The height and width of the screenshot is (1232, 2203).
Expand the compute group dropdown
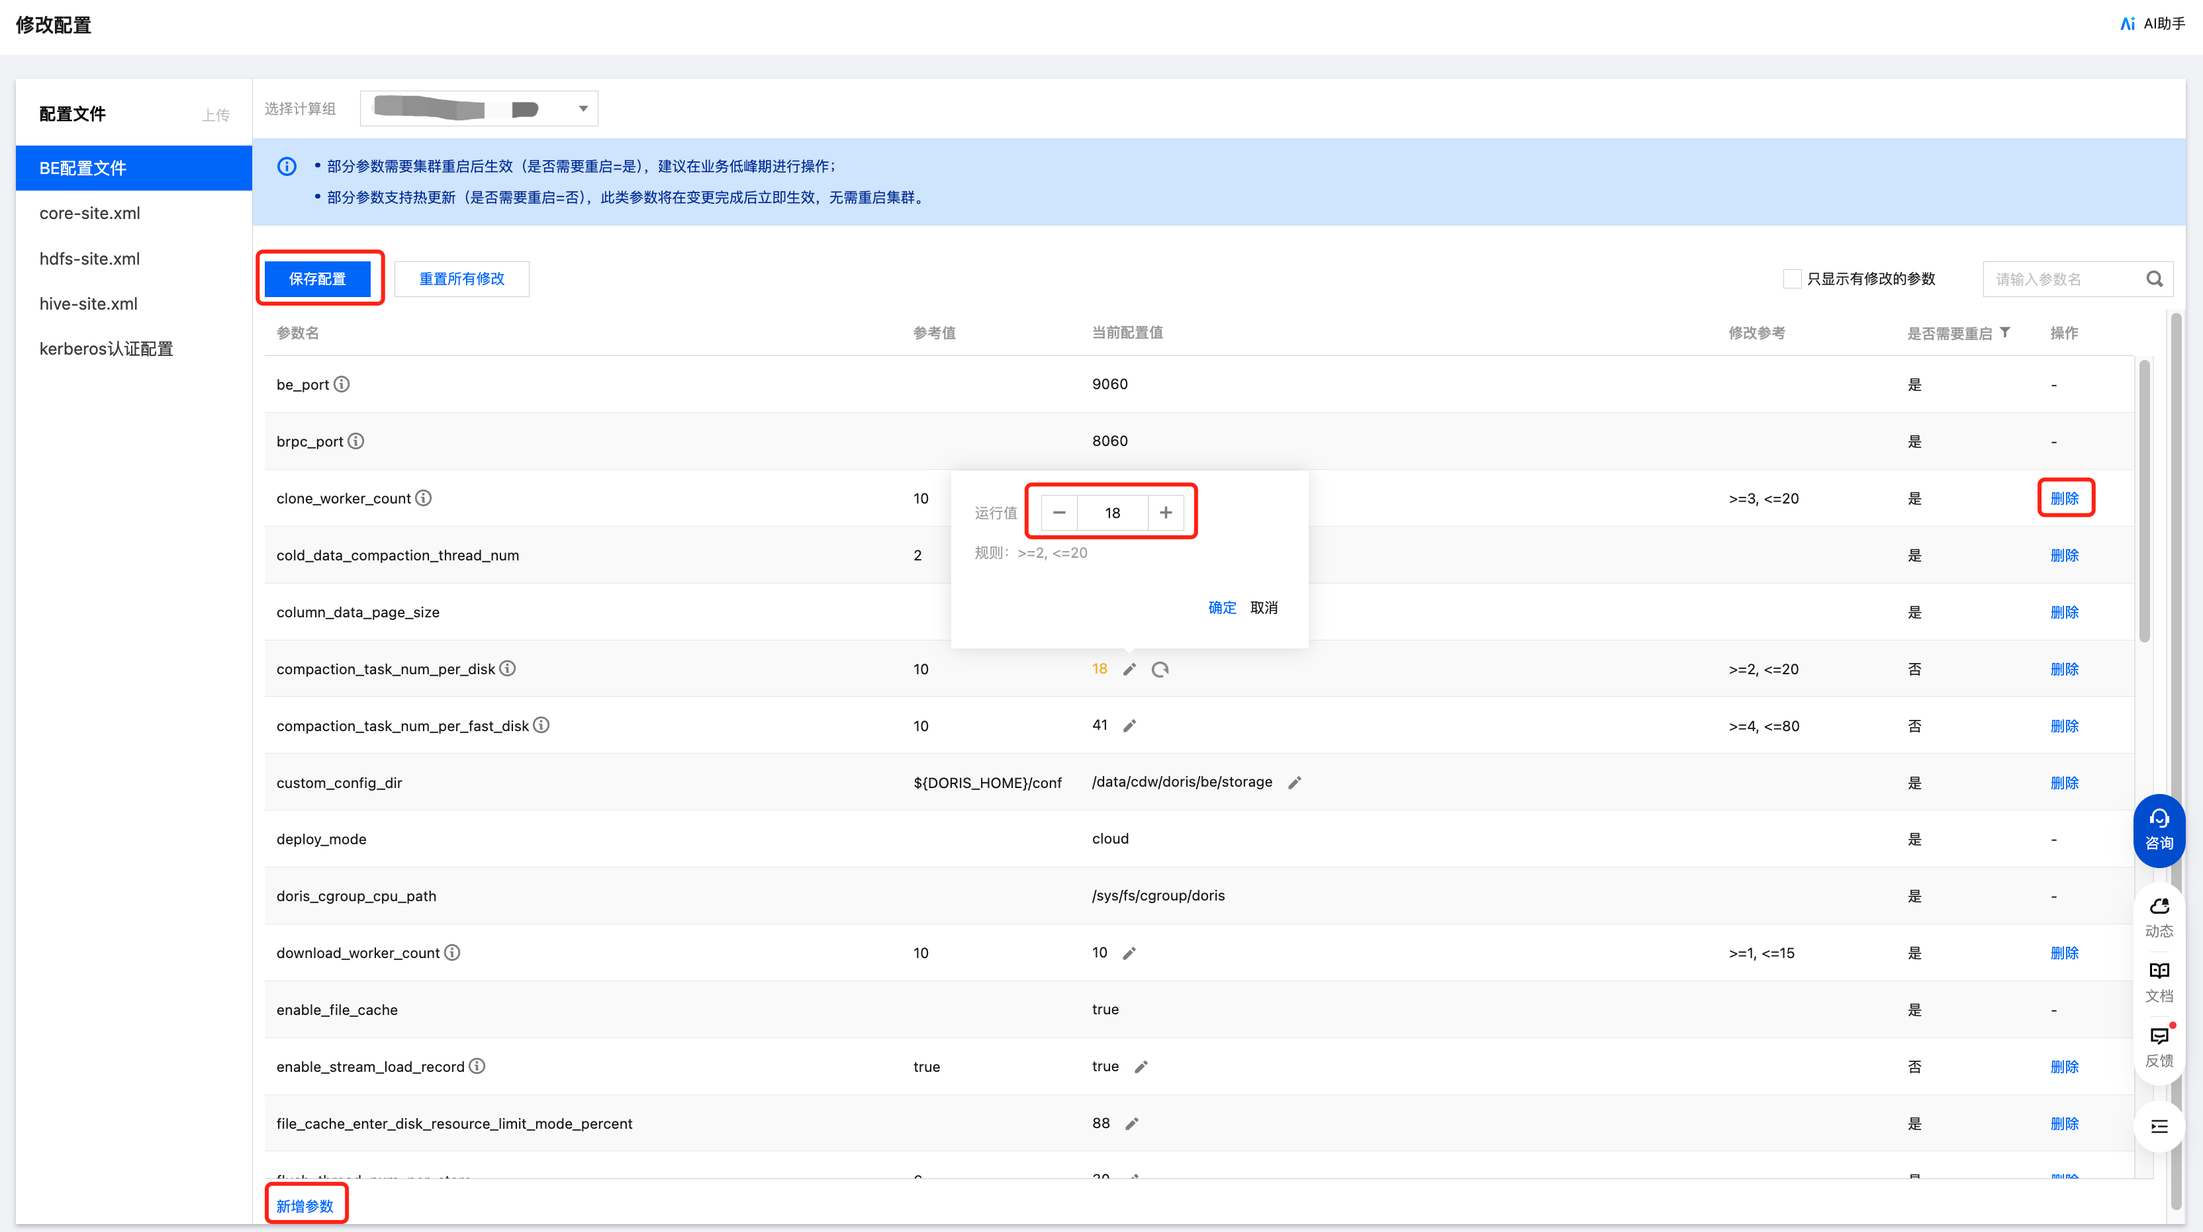click(583, 109)
